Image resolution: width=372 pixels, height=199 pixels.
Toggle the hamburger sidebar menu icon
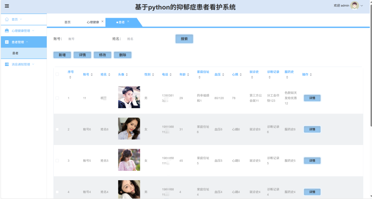(x=7, y=6)
